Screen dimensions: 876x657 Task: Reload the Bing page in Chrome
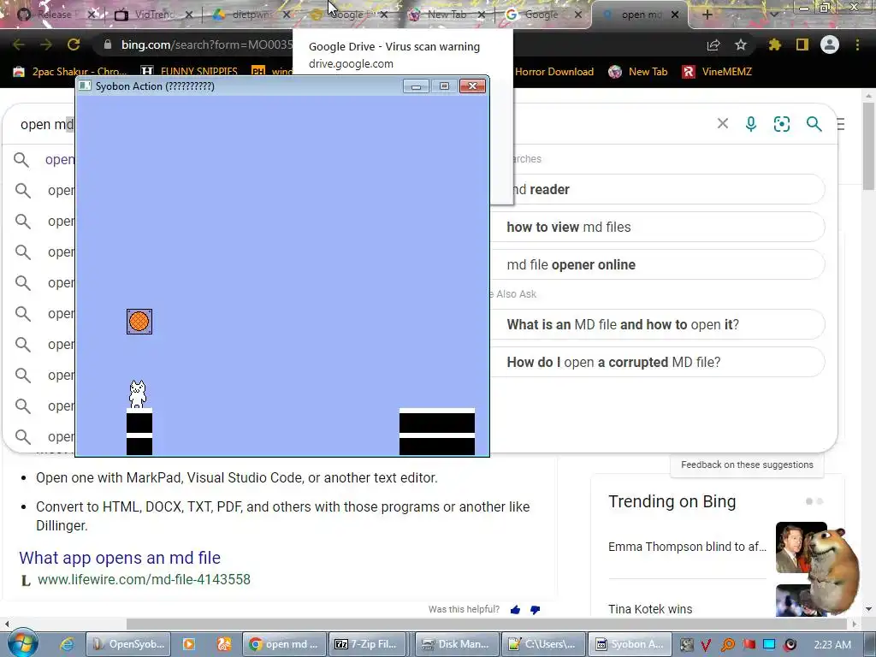click(x=74, y=44)
